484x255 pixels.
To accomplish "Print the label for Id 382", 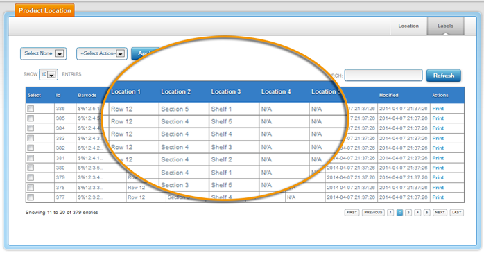I will [x=438, y=148].
